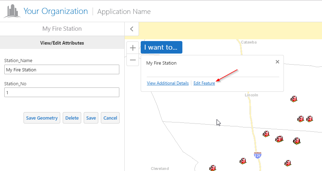
Task: Zoom out with the minus map button
Action: (x=133, y=60)
